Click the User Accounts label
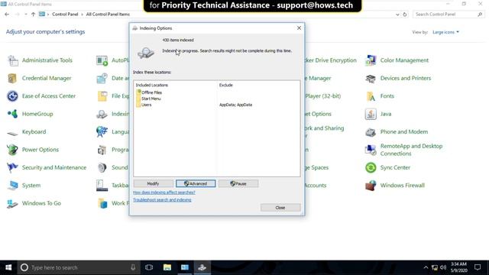 [x=316, y=186]
